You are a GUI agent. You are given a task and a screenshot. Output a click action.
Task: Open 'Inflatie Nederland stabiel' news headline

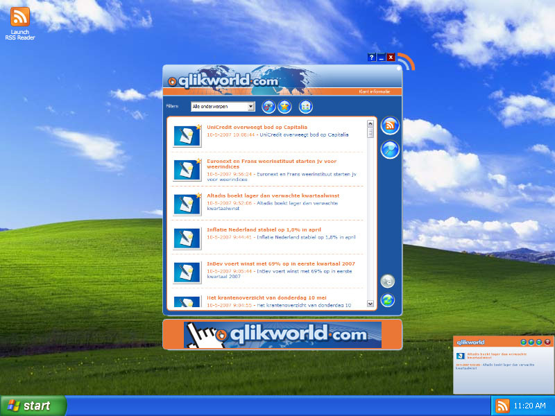pos(265,229)
